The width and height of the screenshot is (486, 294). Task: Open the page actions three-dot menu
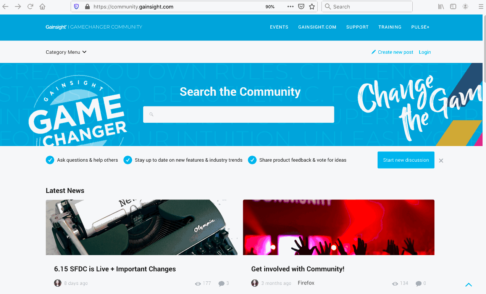tap(291, 6)
